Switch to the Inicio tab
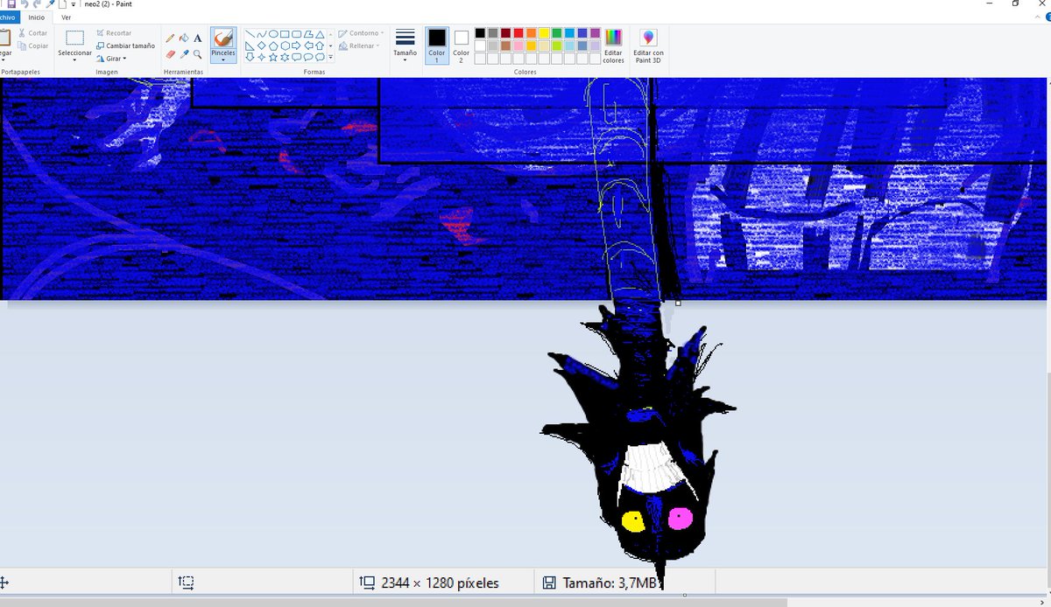The image size is (1051, 607). [36, 17]
